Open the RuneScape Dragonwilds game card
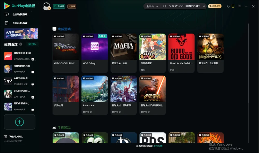This screenshot has width=259, height=153. tap(210, 53)
